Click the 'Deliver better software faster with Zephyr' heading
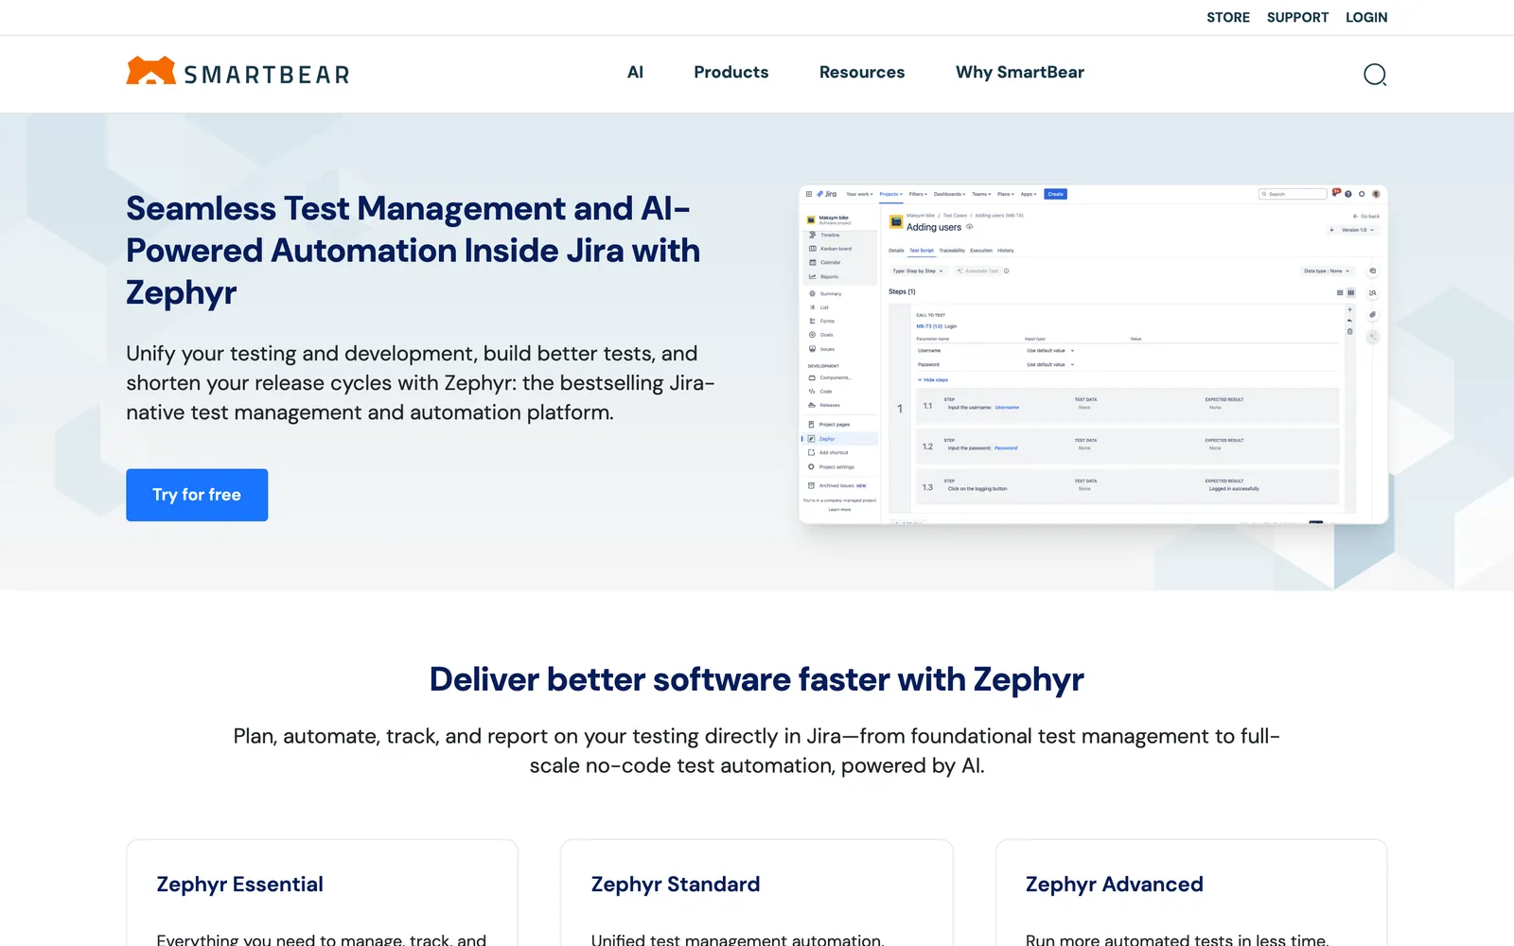The height and width of the screenshot is (946, 1514). click(757, 680)
